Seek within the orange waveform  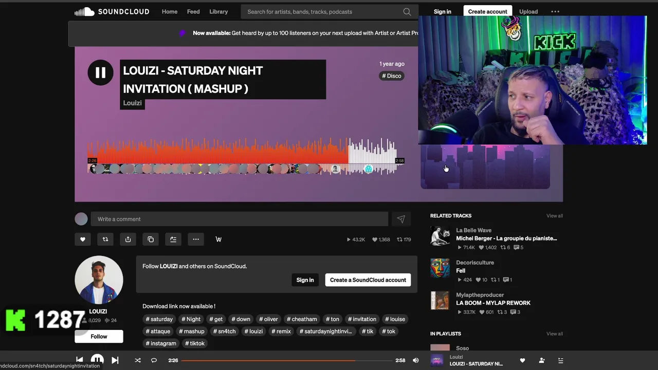218,152
